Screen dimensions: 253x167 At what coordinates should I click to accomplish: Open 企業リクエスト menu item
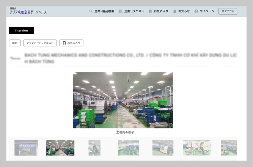coord(134,11)
